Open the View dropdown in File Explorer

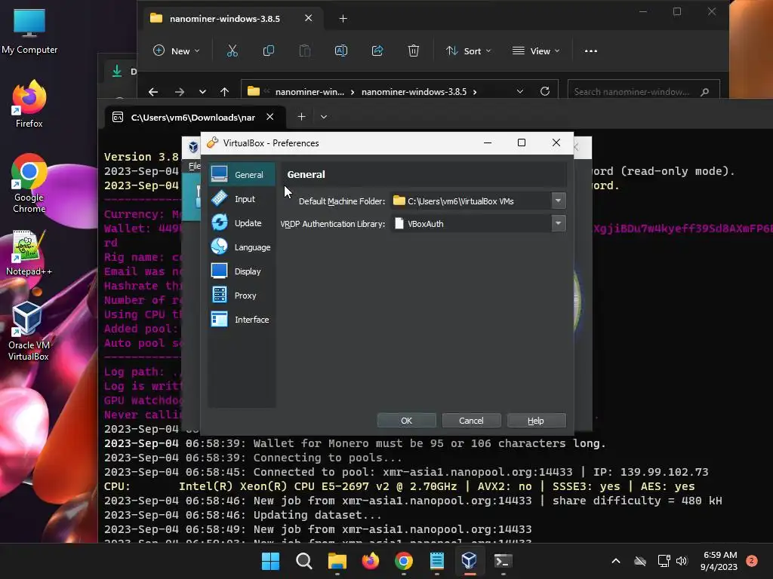coord(536,51)
